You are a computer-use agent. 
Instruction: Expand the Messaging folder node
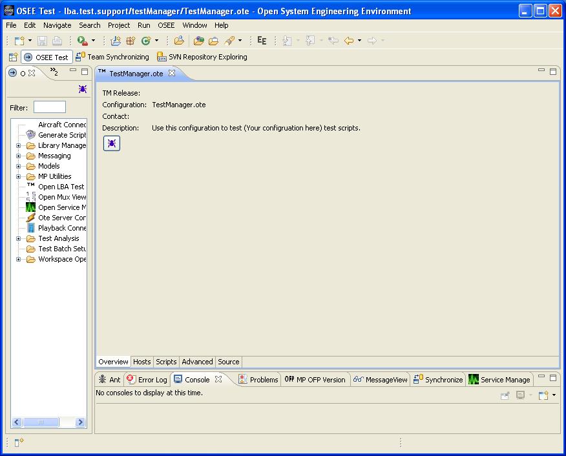(19, 156)
